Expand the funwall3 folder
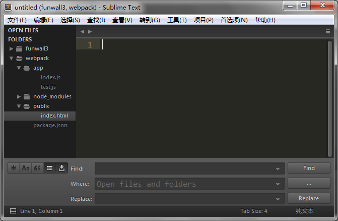 (11, 49)
